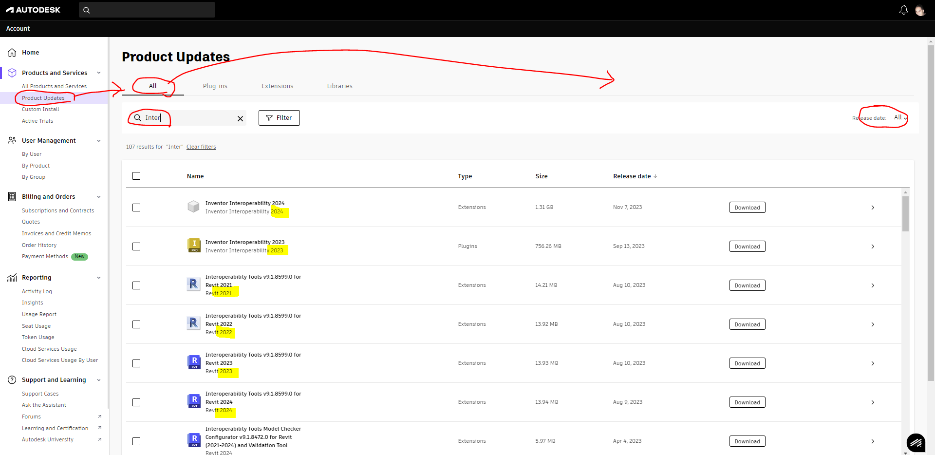Switch to the Libraries tab

click(339, 86)
